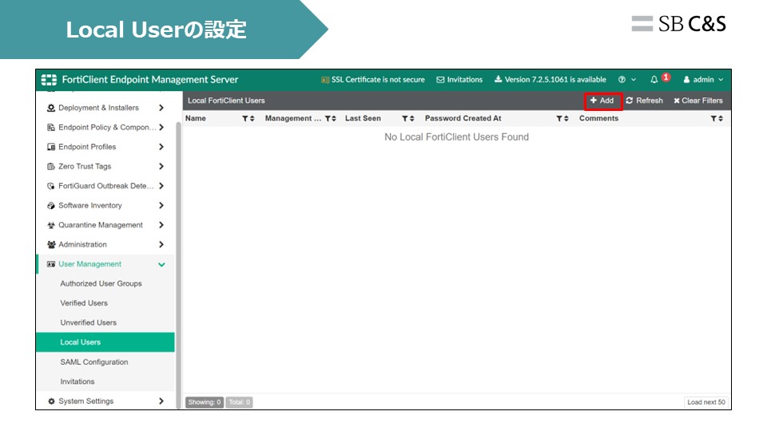Click the admin user icon
Image resolution: width=767 pixels, height=431 pixels.
click(687, 80)
